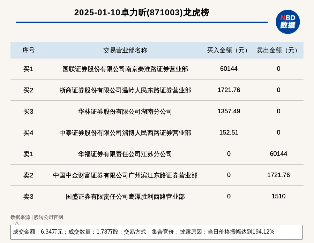Viewport: 314px width, 243px height.
Task: Click the buy amount 60144 in 买1 row
Action: point(229,69)
